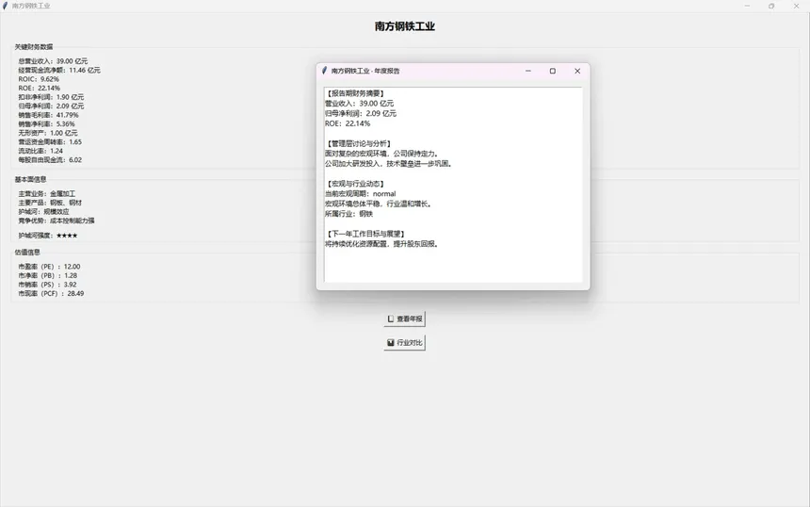
Task: Click the 关键财务数据 group label
Action: point(34,47)
